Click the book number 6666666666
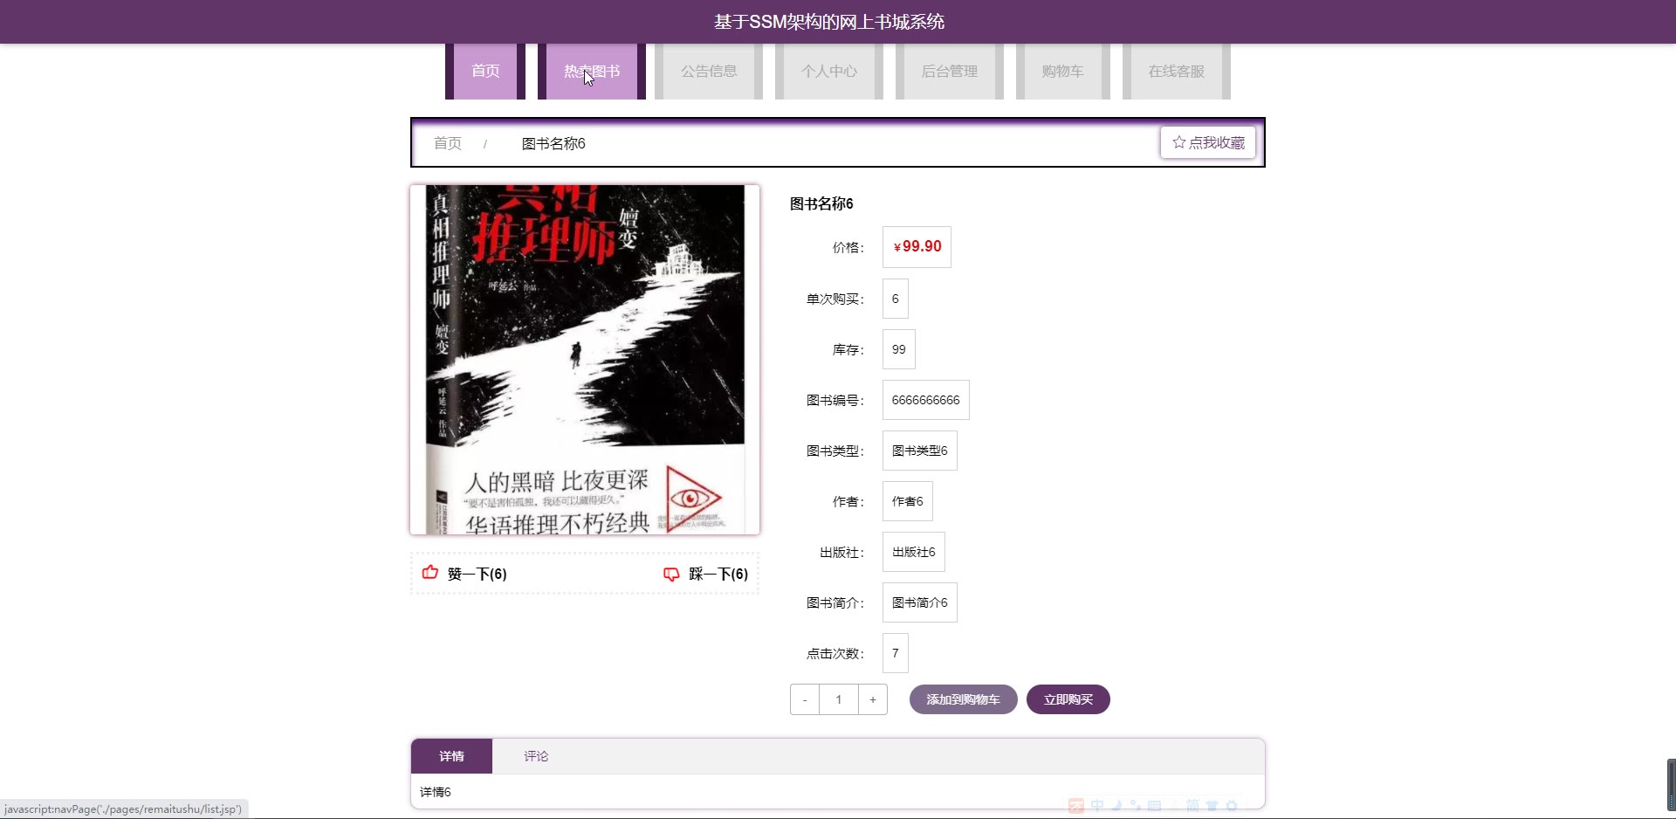The width and height of the screenshot is (1676, 819). point(925,400)
